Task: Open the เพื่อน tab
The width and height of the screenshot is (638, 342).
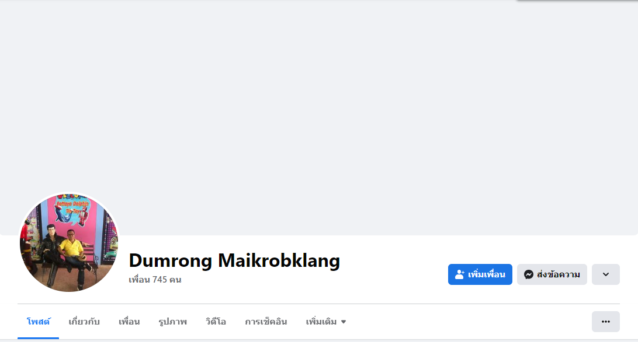Action: tap(129, 322)
